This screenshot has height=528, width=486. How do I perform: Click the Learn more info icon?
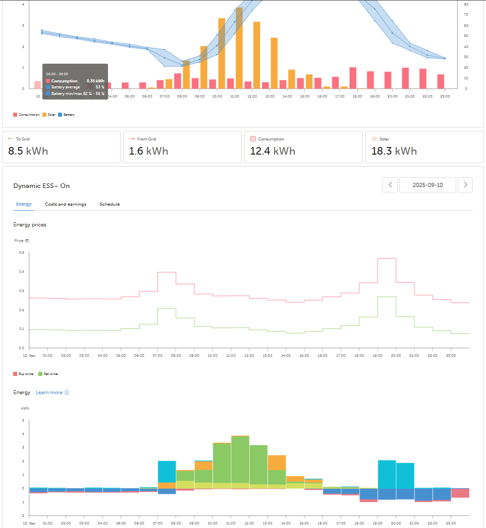pos(67,392)
